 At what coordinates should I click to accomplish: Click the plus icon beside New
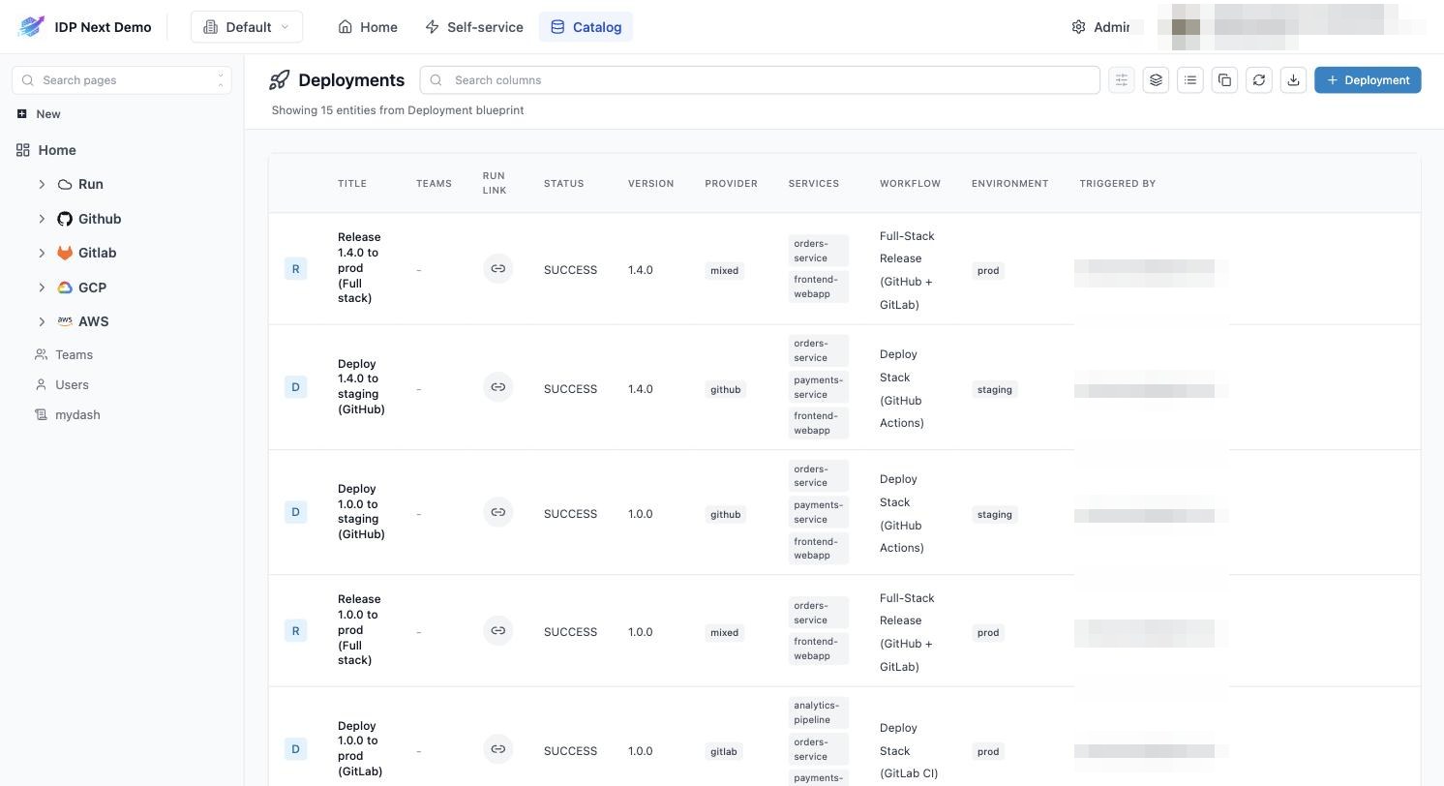click(x=22, y=114)
